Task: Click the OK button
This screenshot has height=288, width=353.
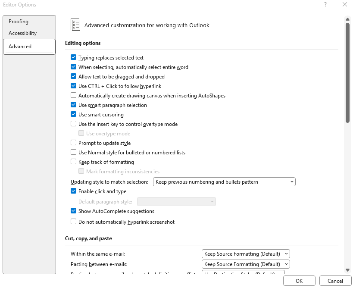Action: (299, 280)
